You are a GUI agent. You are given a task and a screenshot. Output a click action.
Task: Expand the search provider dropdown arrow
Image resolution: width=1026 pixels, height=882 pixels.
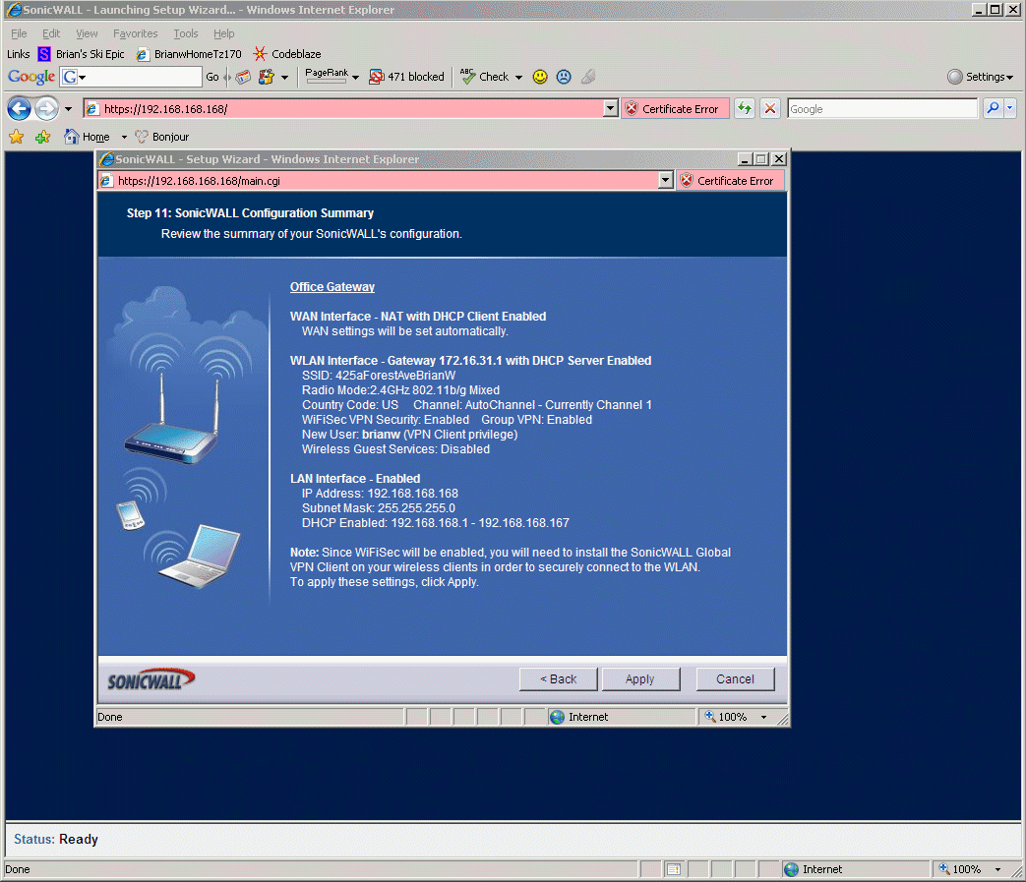click(1009, 108)
